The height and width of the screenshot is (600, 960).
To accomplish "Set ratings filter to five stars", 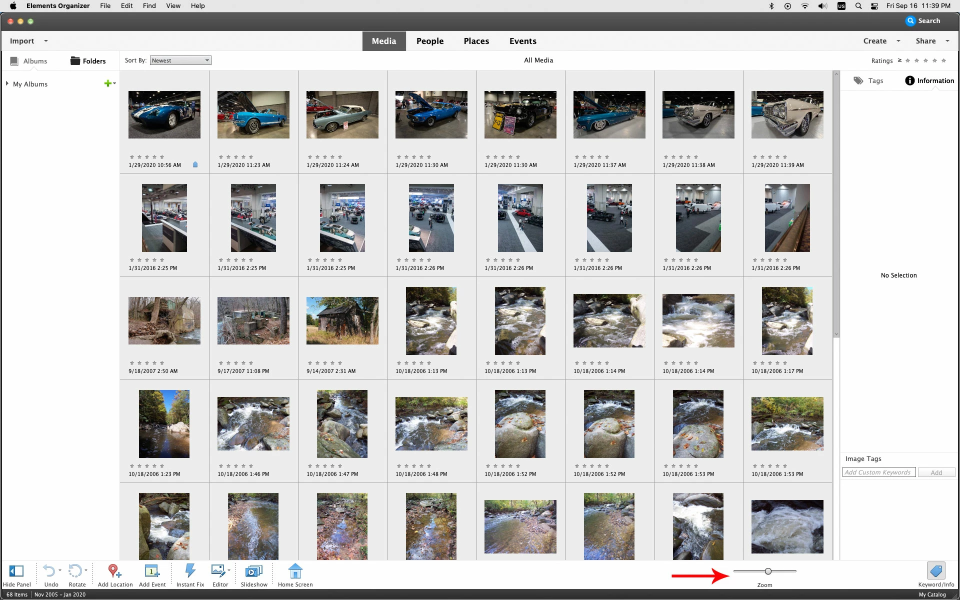I will click(943, 60).
